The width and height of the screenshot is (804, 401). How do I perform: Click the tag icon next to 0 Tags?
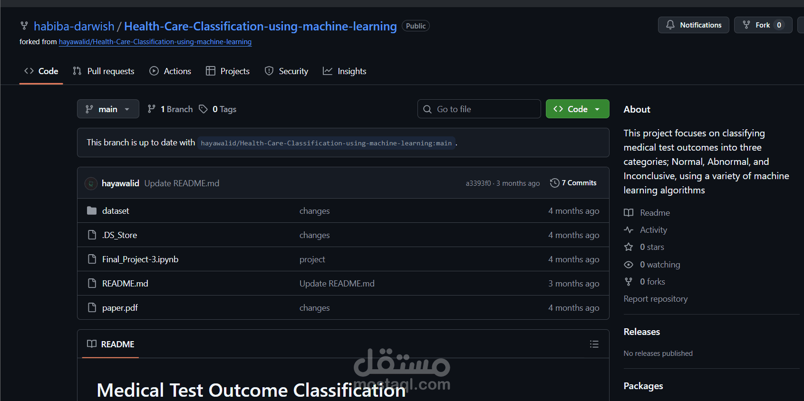[203, 109]
